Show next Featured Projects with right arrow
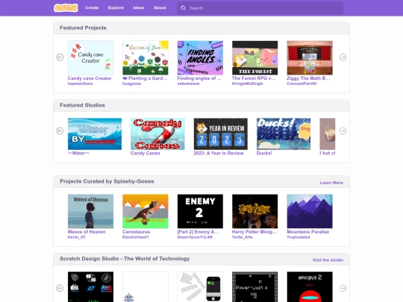 click(x=343, y=57)
